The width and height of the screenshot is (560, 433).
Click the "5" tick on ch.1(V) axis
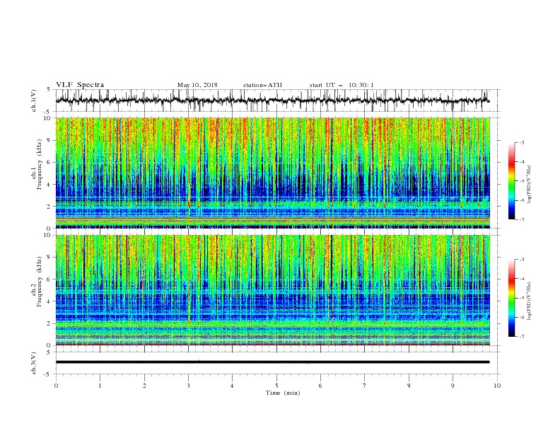(50, 90)
